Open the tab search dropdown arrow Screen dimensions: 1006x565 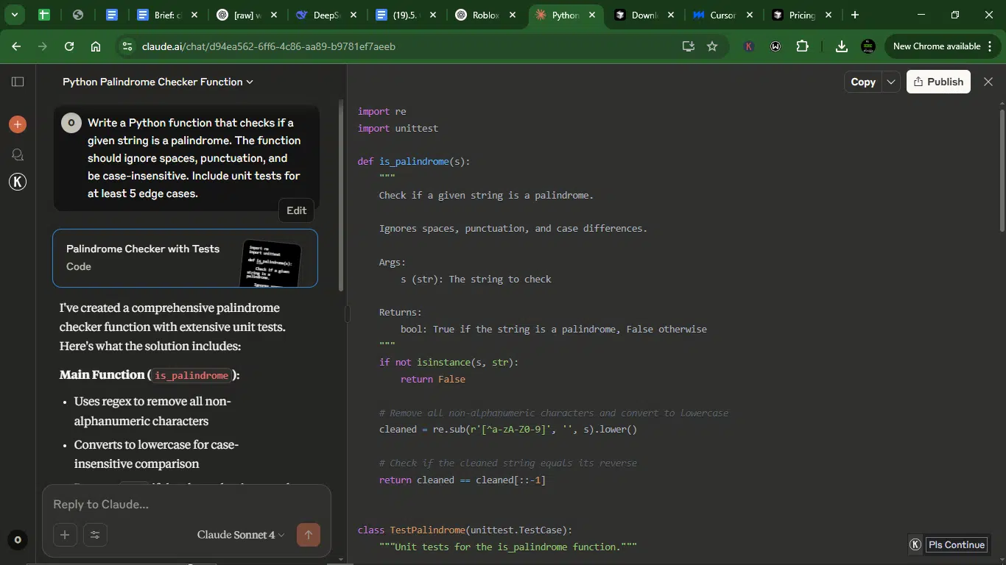pos(14,15)
